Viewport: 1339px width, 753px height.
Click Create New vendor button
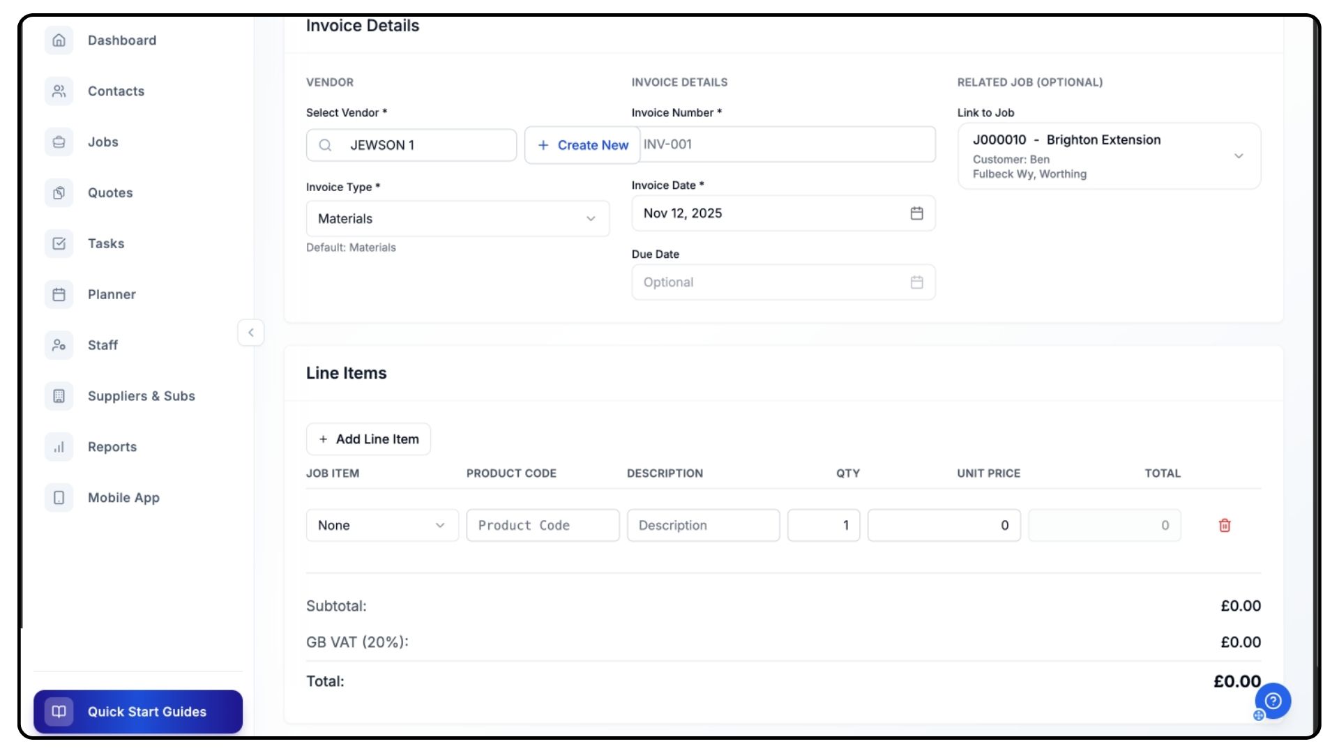click(582, 145)
